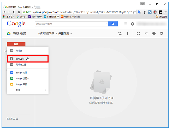Switch to grid view icon
Image resolution: width=172 pixels, height=130 pixels.
[x=138, y=33]
